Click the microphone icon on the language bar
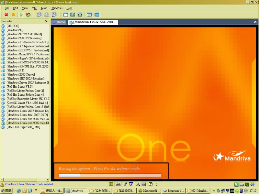 point(125,184)
